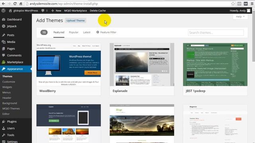Open Feature Filter tab
This screenshot has width=255, height=143.
[106, 32]
